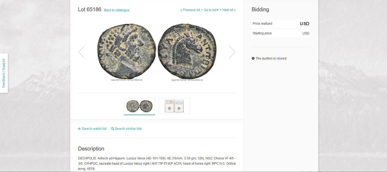Click the previous image arrow beside coin photo

pos(82,52)
